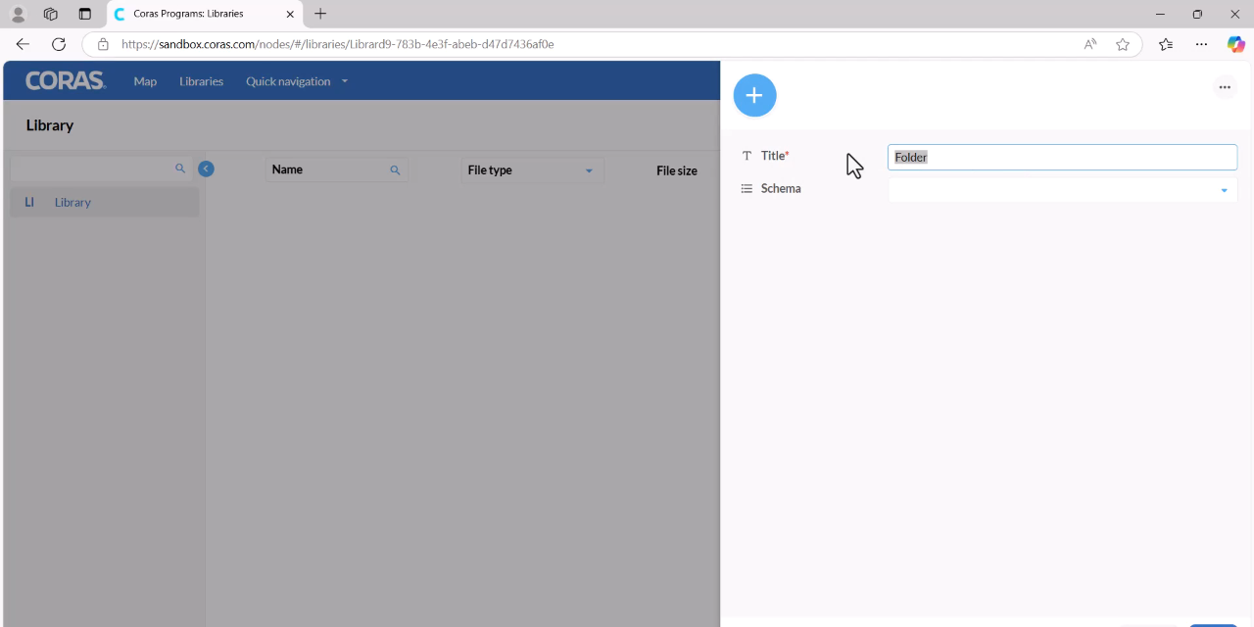
Task: Open the Copilot icon in the browser toolbar
Action: pos(1236,44)
